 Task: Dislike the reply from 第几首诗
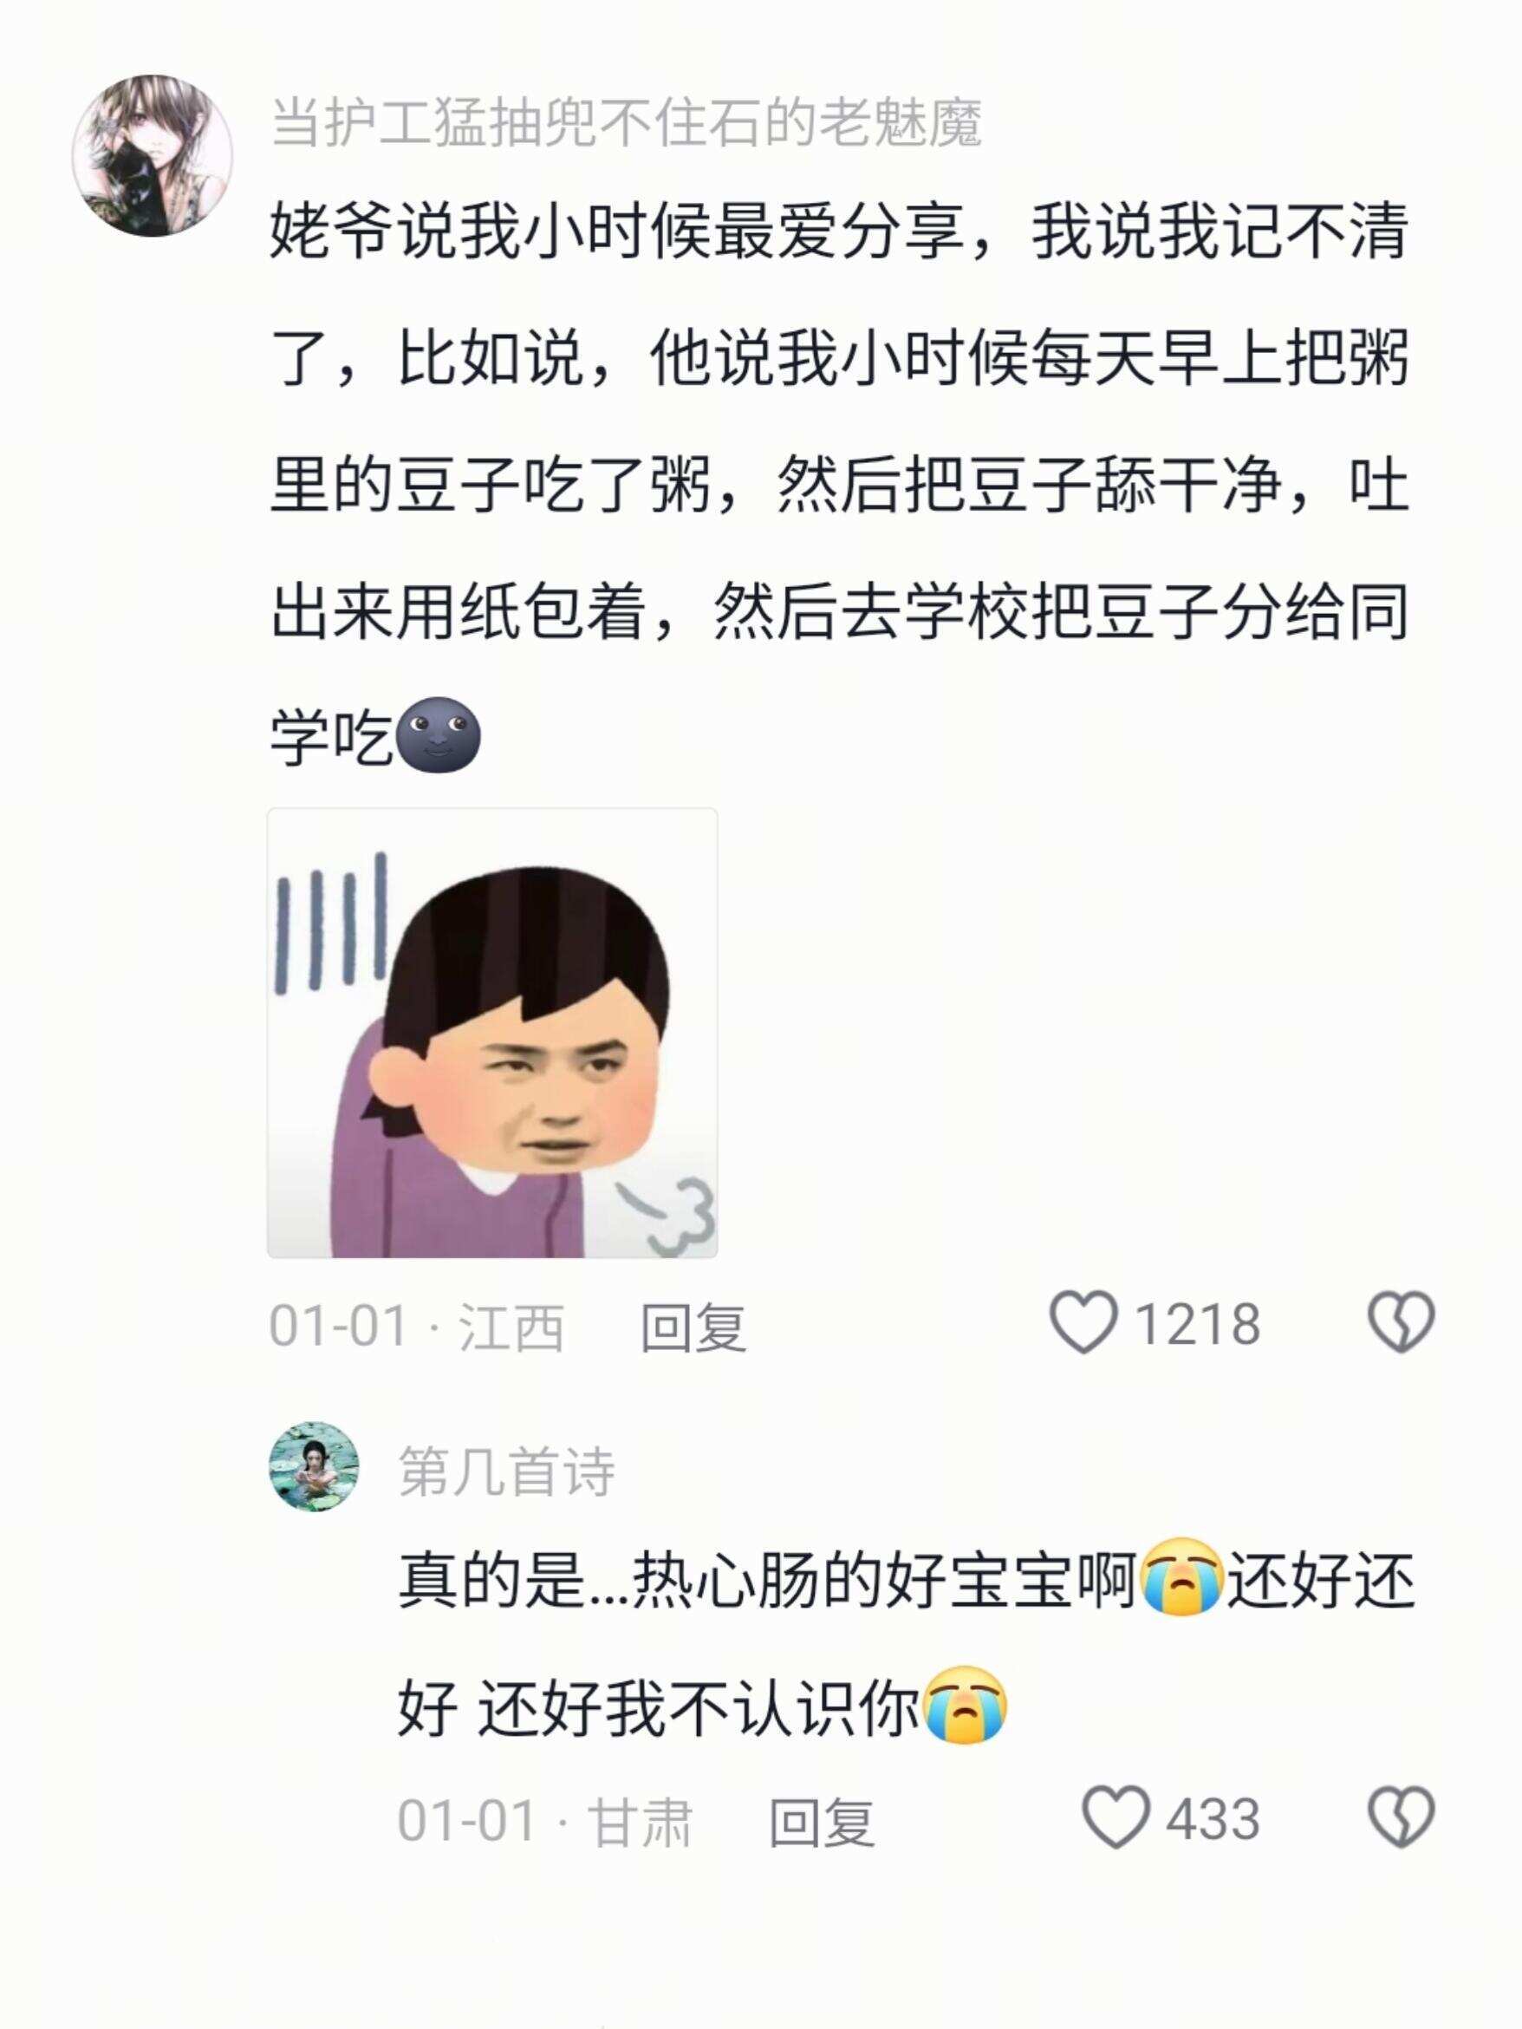coord(1400,1817)
